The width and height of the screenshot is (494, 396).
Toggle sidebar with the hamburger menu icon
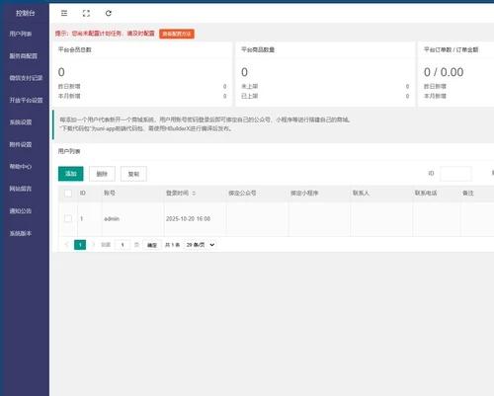pyautogui.click(x=64, y=13)
